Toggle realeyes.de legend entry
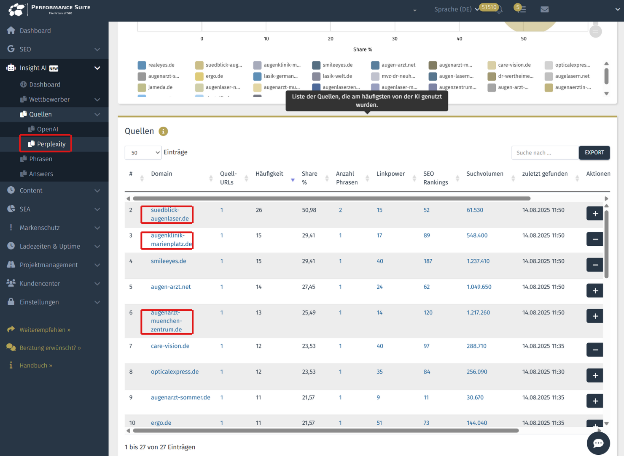The image size is (624, 456). pyautogui.click(x=156, y=65)
